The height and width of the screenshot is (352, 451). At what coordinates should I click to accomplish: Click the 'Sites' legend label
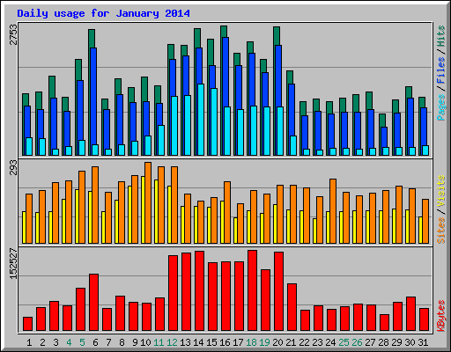(440, 231)
